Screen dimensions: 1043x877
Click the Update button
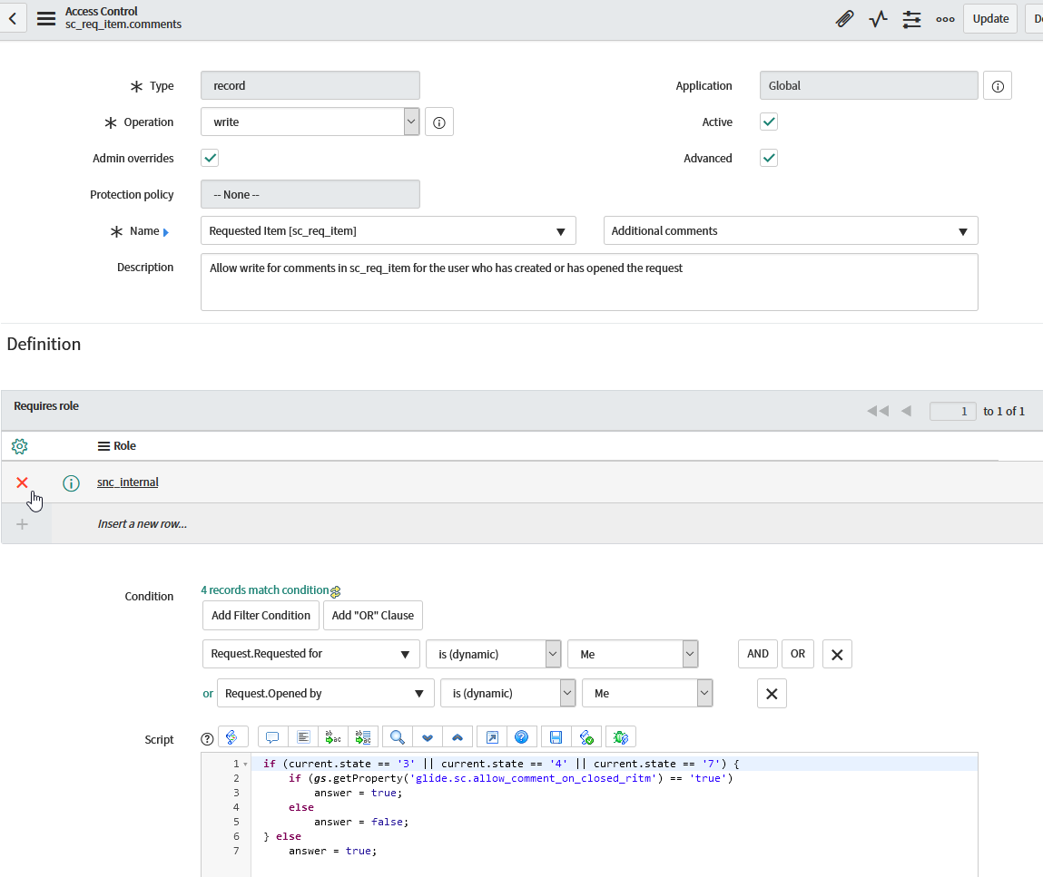989,18
